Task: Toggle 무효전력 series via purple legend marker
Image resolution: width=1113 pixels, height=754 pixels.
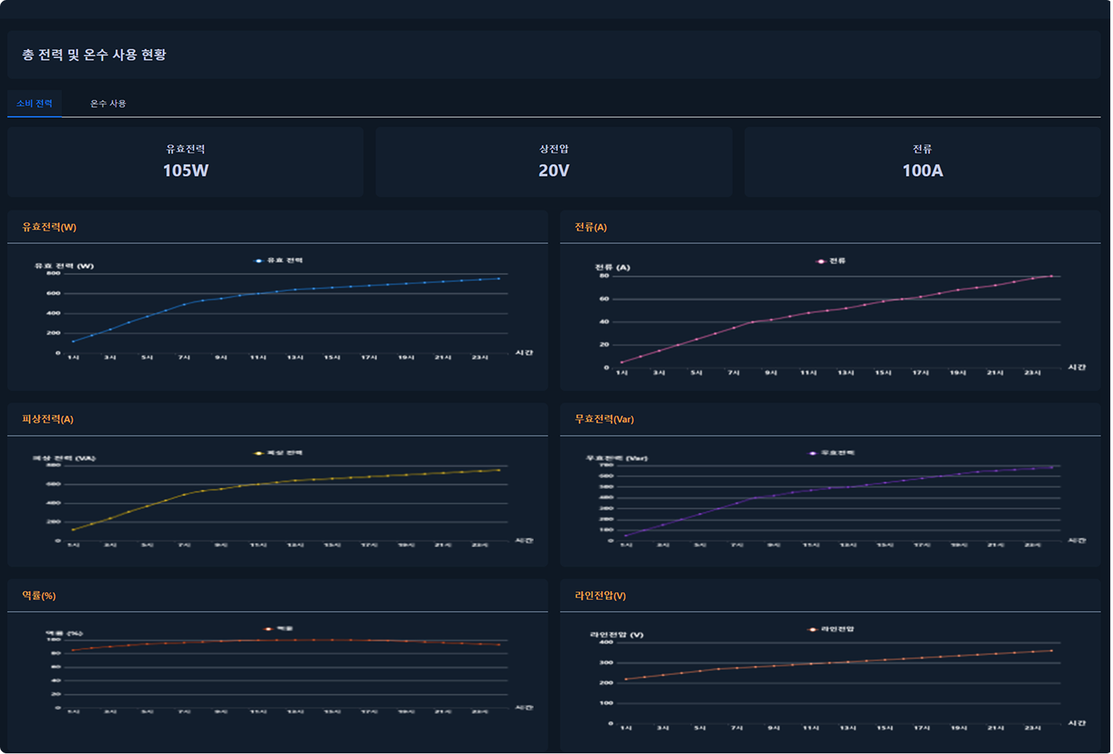Action: [x=813, y=453]
